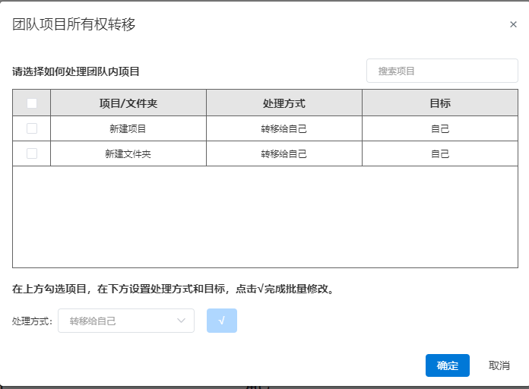529x389 pixels.
Task: Confirm with the 确定 button
Action: (x=448, y=365)
